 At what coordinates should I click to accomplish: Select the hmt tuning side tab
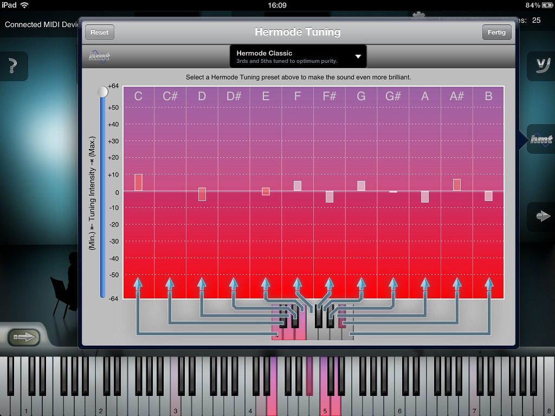[x=540, y=139]
